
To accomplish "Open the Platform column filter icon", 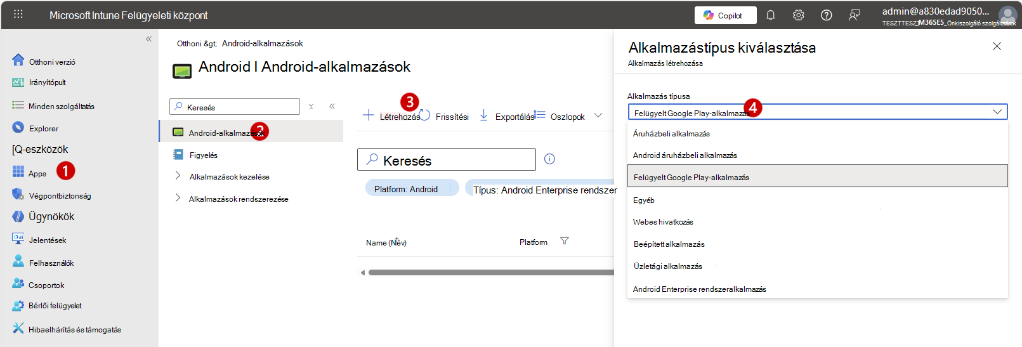I will pyautogui.click(x=565, y=241).
